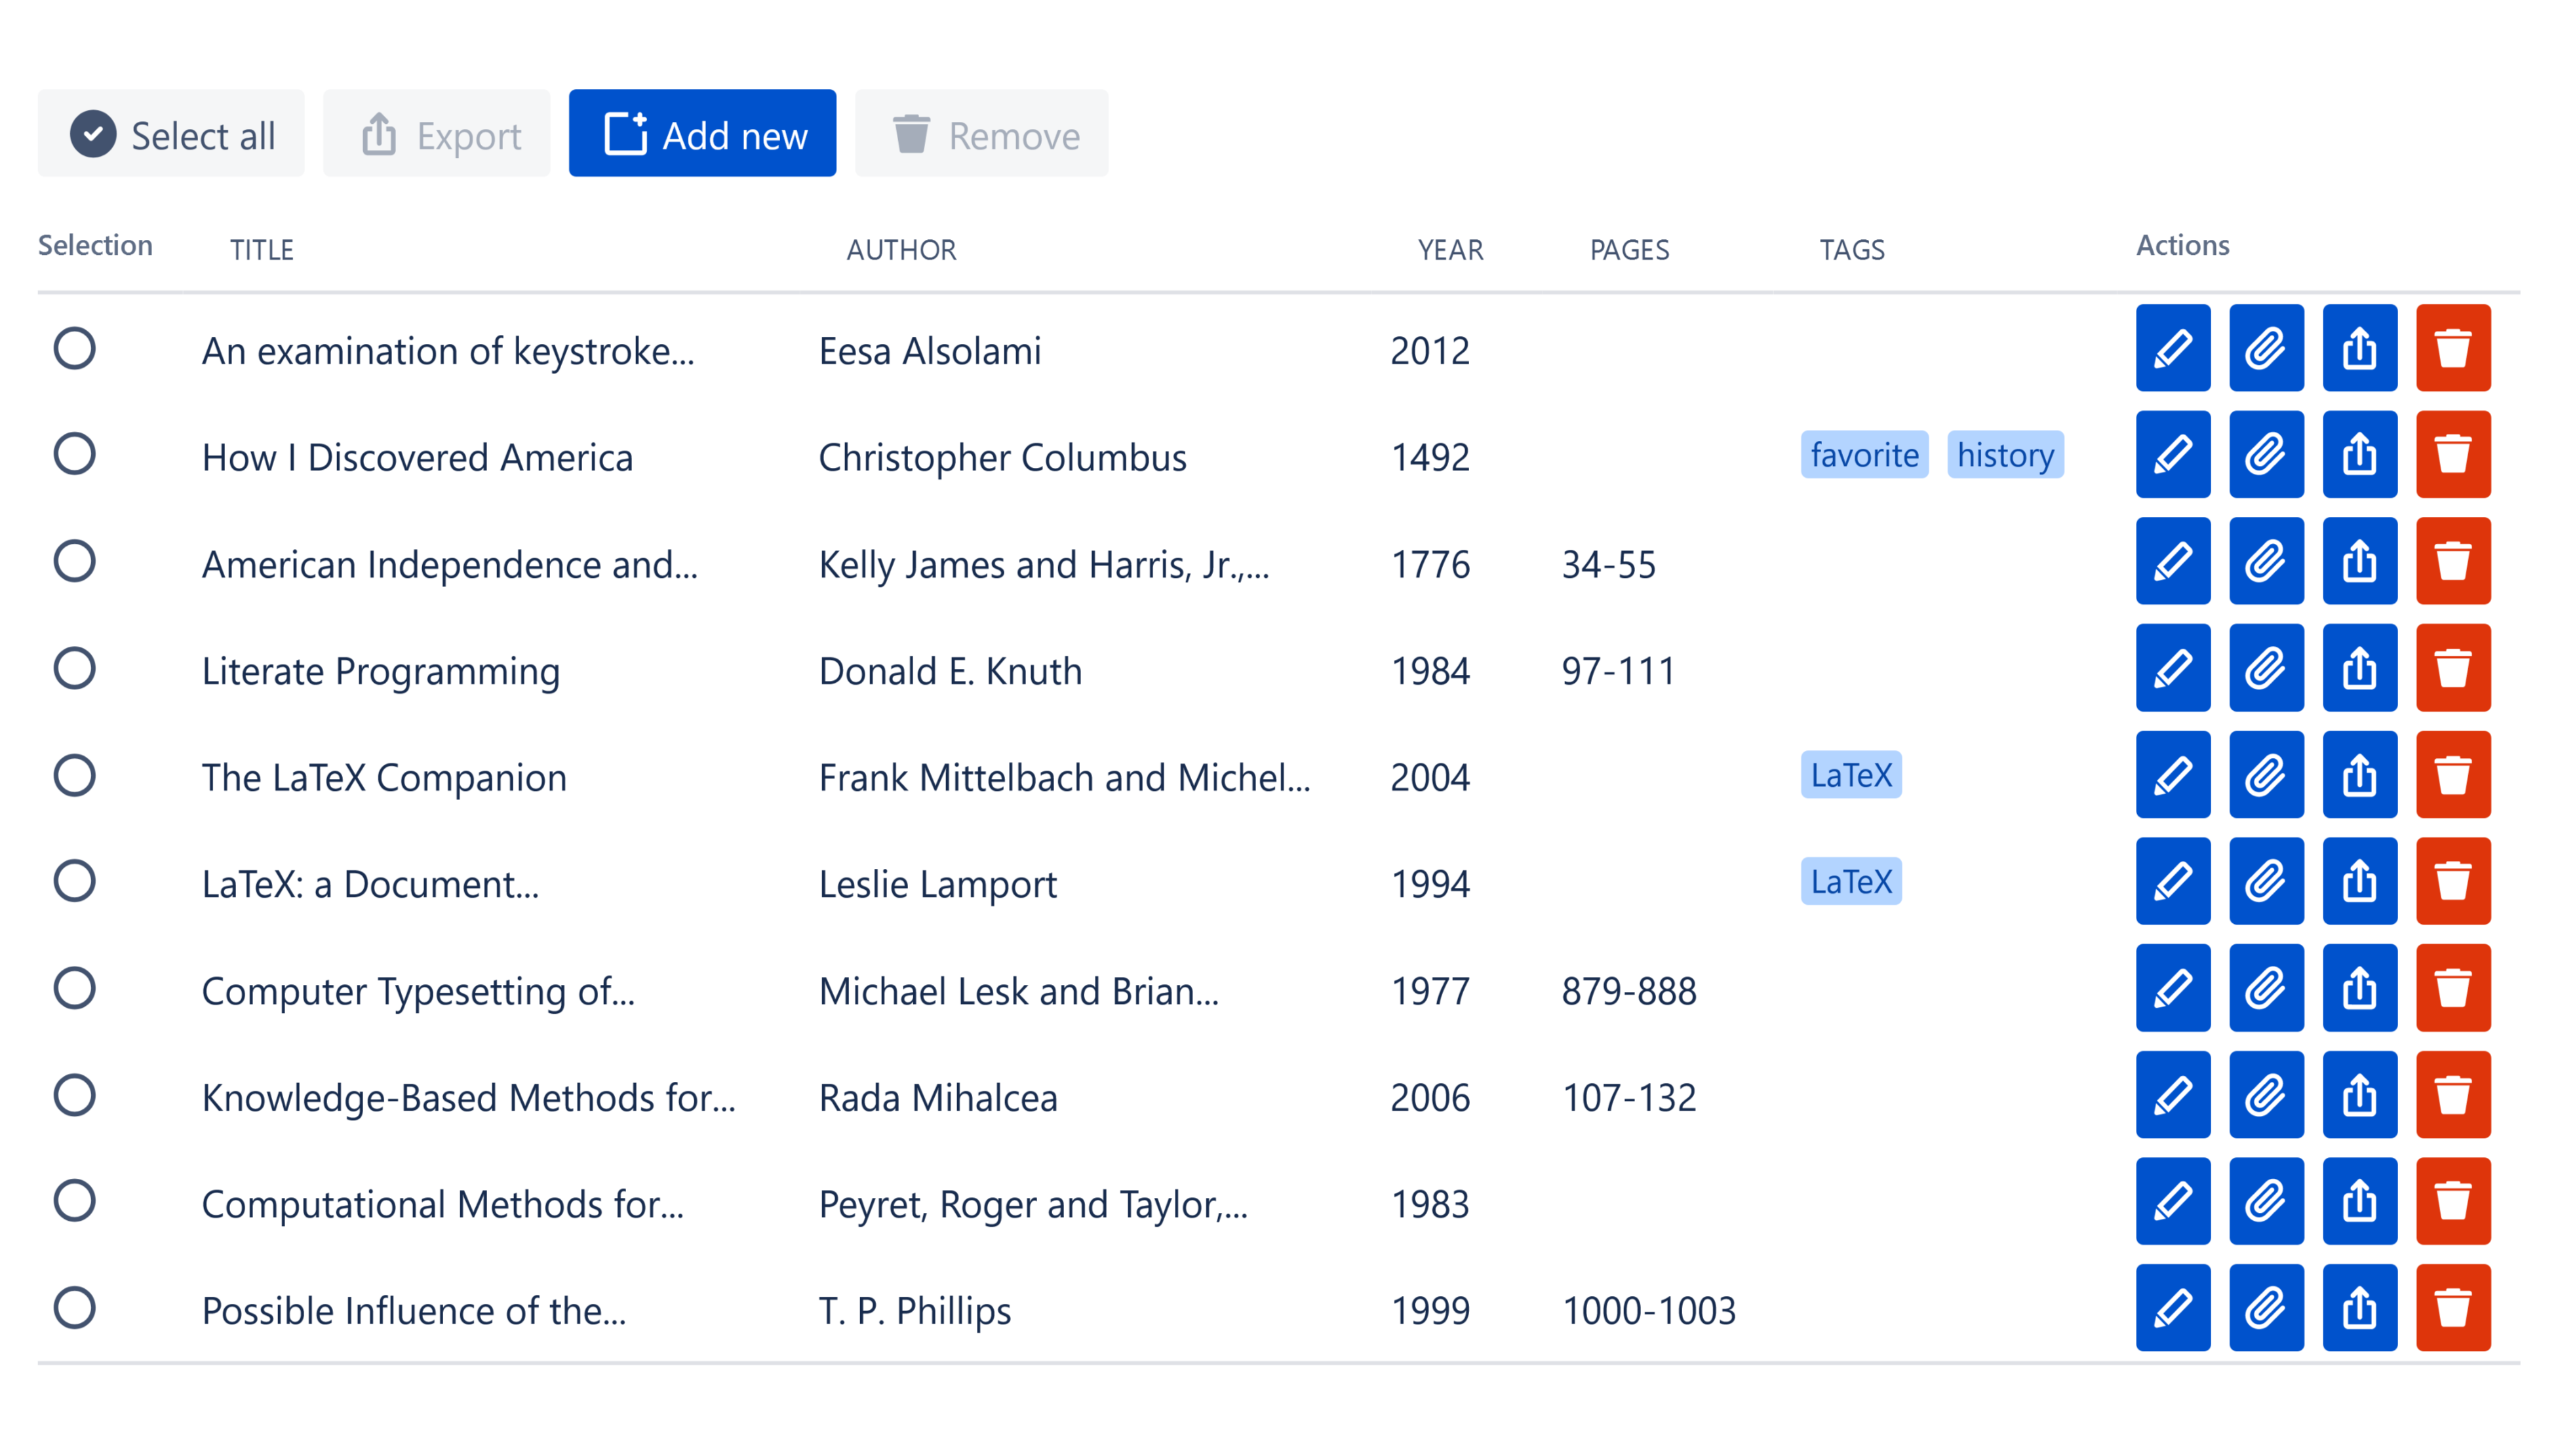This screenshot has height=1456, width=2560.
Task: Select the Literate Programming entry
Action: point(74,668)
